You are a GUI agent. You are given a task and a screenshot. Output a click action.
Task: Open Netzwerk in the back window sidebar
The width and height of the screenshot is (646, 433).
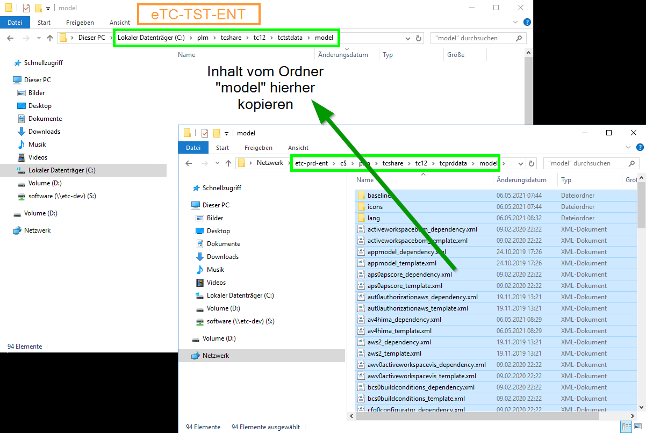pyautogui.click(x=37, y=230)
